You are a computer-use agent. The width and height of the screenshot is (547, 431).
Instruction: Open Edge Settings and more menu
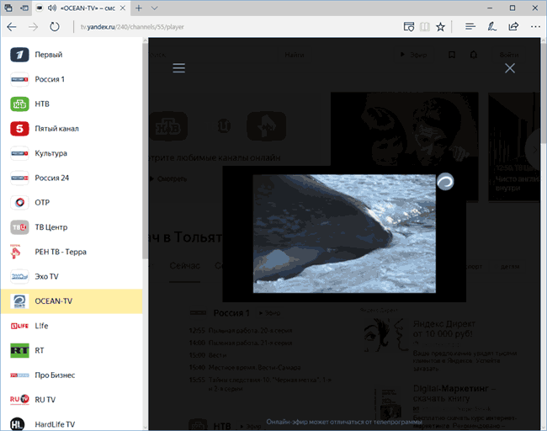tap(534, 26)
